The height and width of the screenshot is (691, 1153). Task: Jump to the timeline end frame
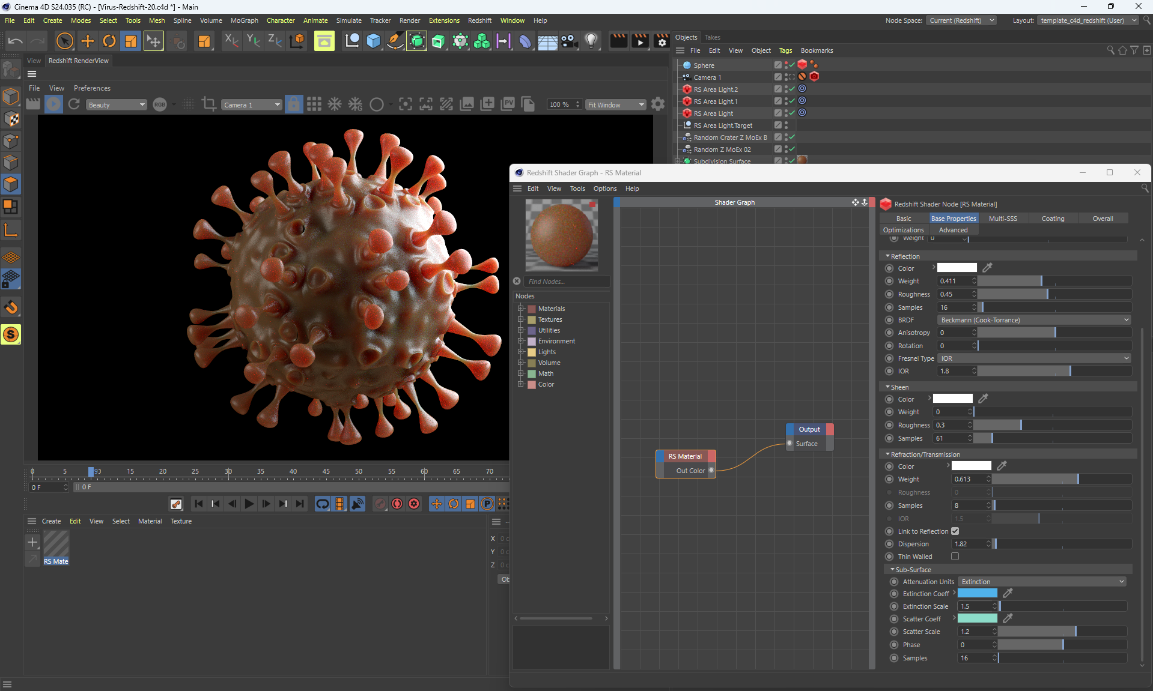coord(300,504)
